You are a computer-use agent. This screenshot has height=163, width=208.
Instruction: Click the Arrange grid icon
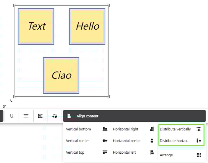click(x=199, y=155)
